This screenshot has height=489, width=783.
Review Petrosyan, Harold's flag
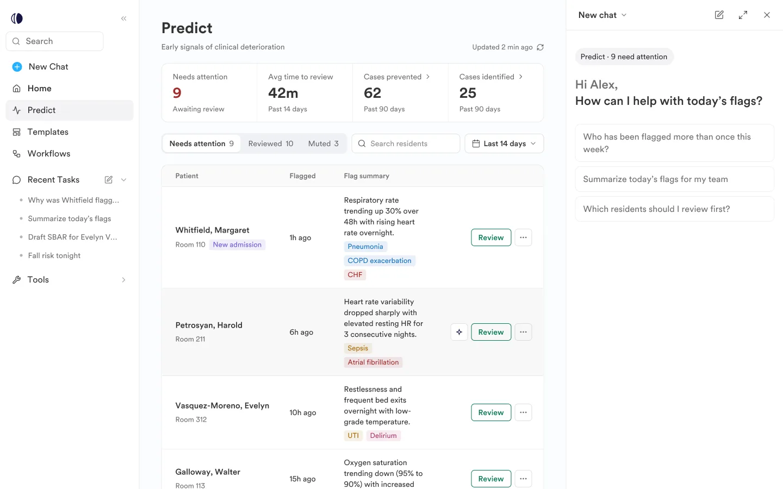coord(491,332)
